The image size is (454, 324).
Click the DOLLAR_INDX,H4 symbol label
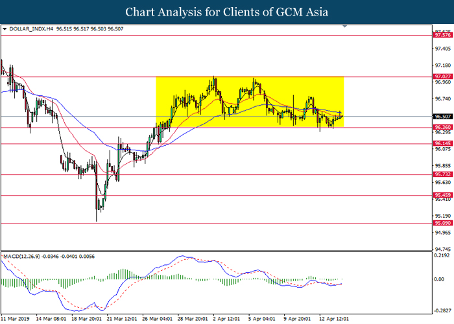pyautogui.click(x=30, y=29)
